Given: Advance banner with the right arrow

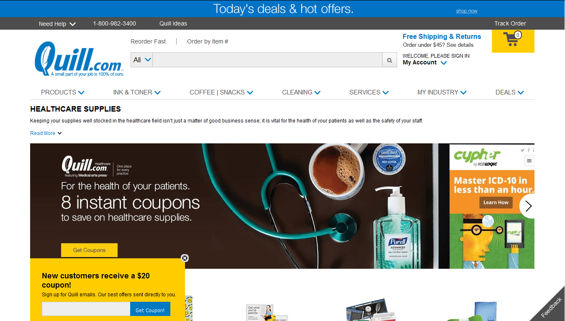Looking at the screenshot, I should tap(527, 206).
